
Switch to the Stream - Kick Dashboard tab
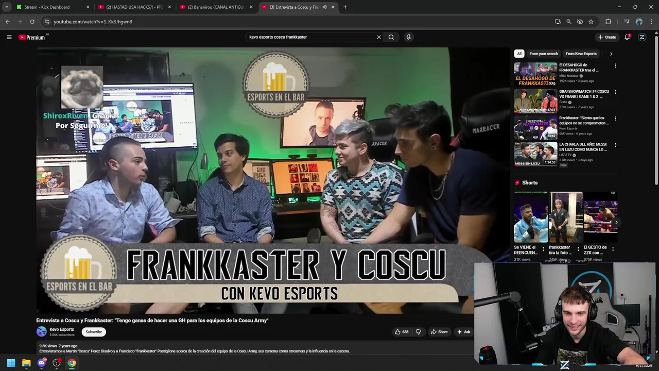click(52, 7)
